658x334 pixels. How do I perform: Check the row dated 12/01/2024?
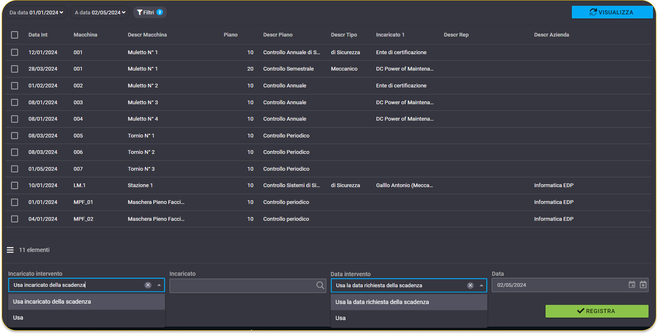15,53
